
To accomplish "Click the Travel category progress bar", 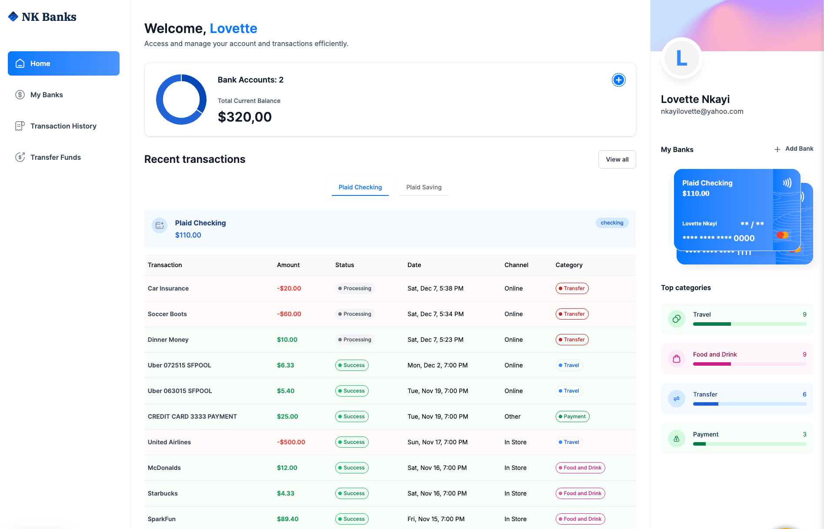I will pos(749,324).
